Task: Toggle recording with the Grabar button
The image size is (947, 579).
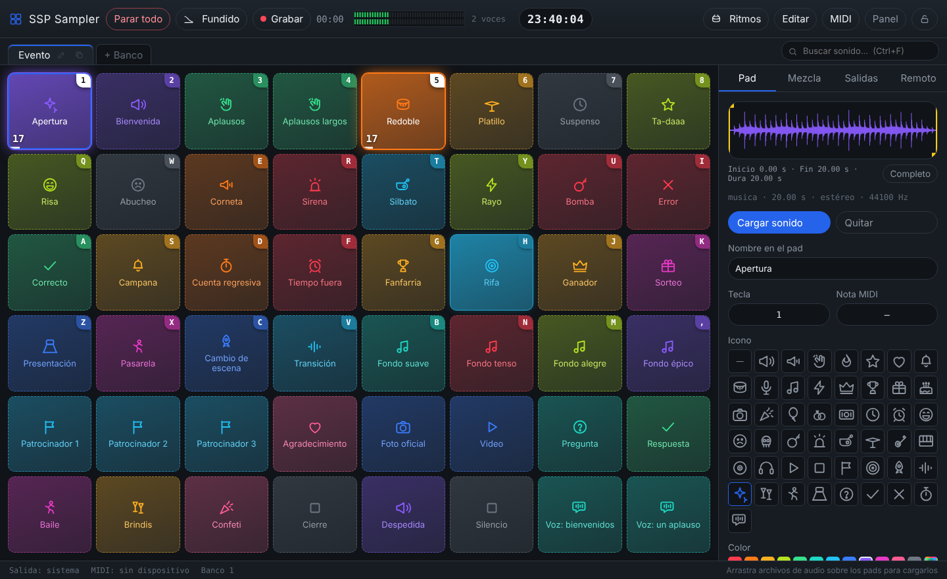Action: 281,19
